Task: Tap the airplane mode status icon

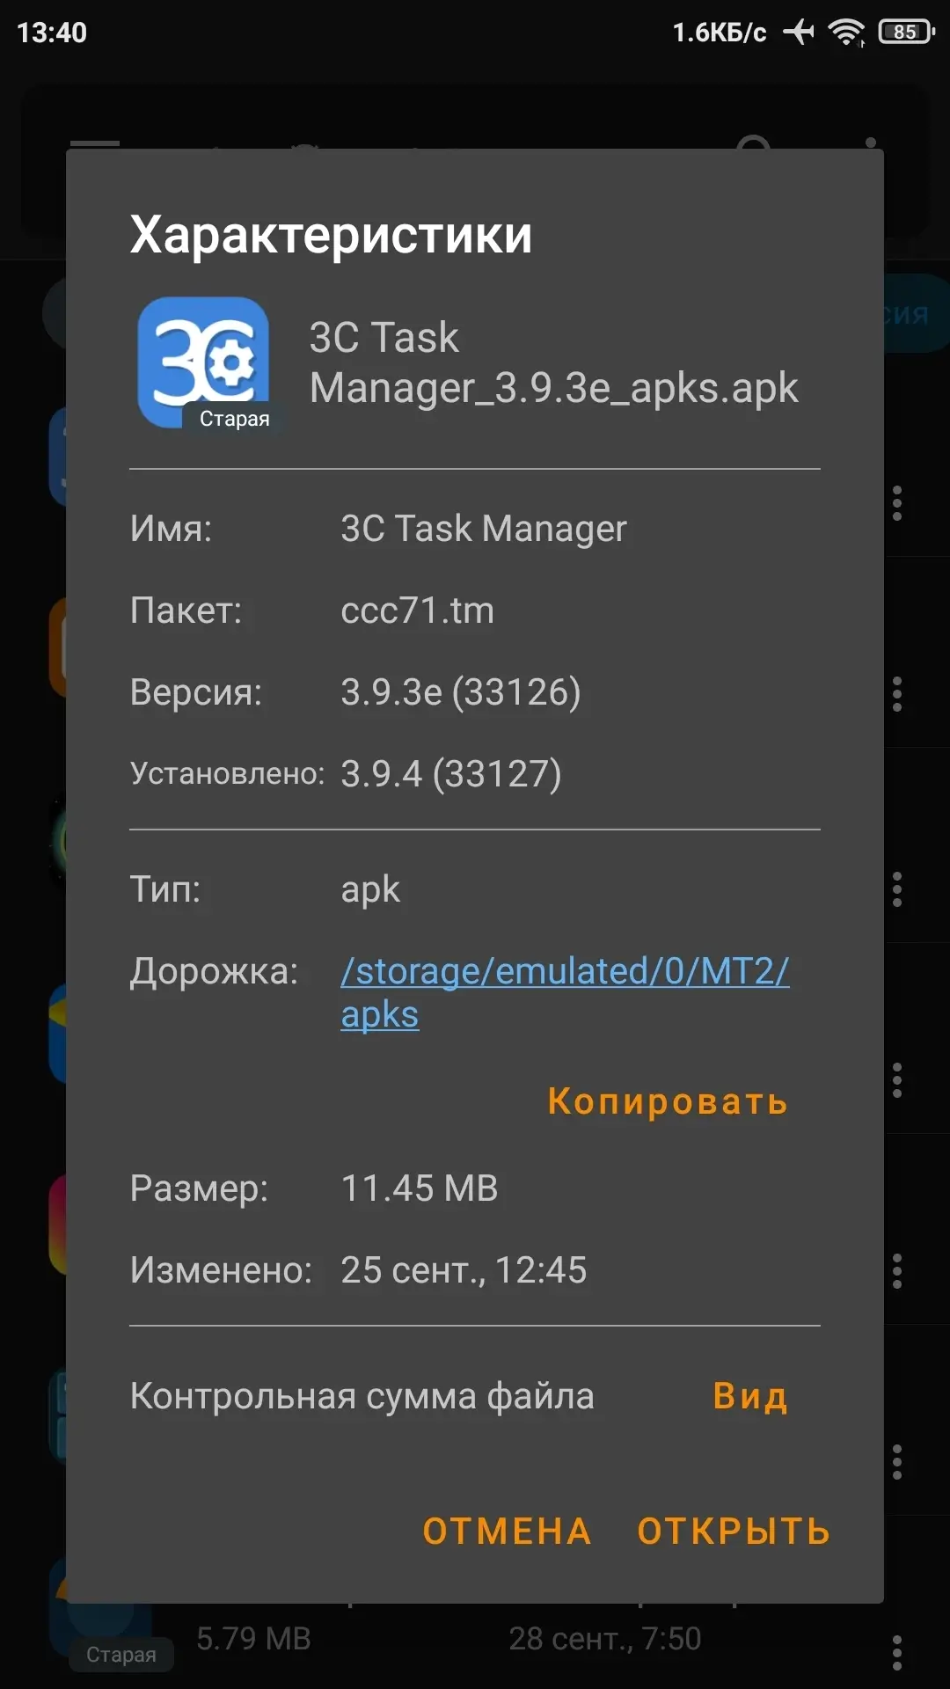Action: (x=799, y=33)
